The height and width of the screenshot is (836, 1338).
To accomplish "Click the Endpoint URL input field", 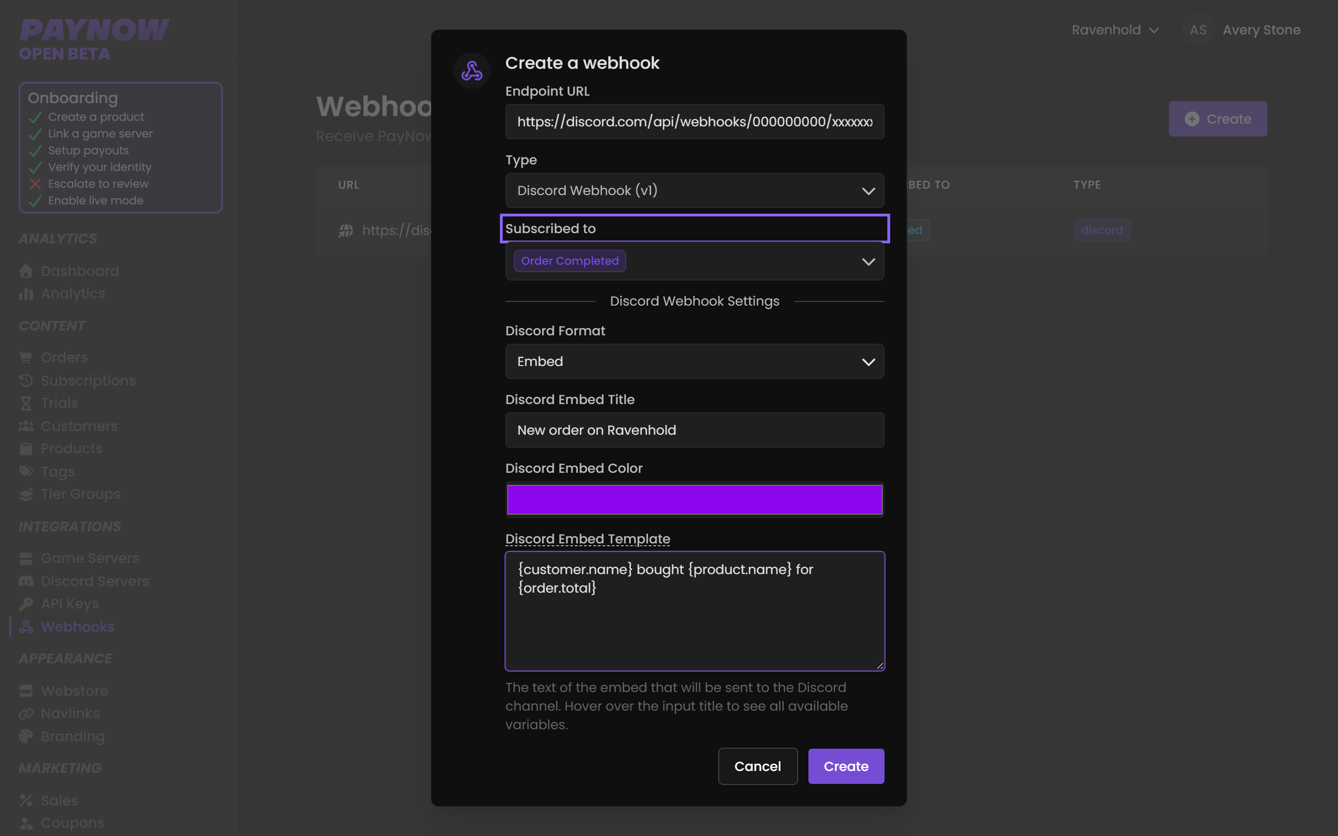I will point(695,122).
